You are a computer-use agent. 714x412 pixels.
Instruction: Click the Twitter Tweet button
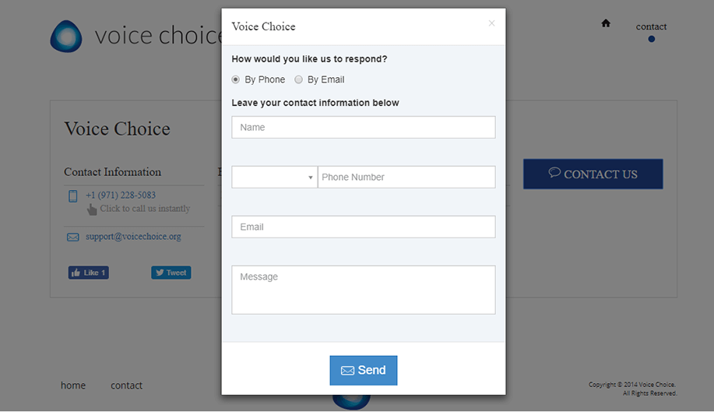[x=171, y=273]
